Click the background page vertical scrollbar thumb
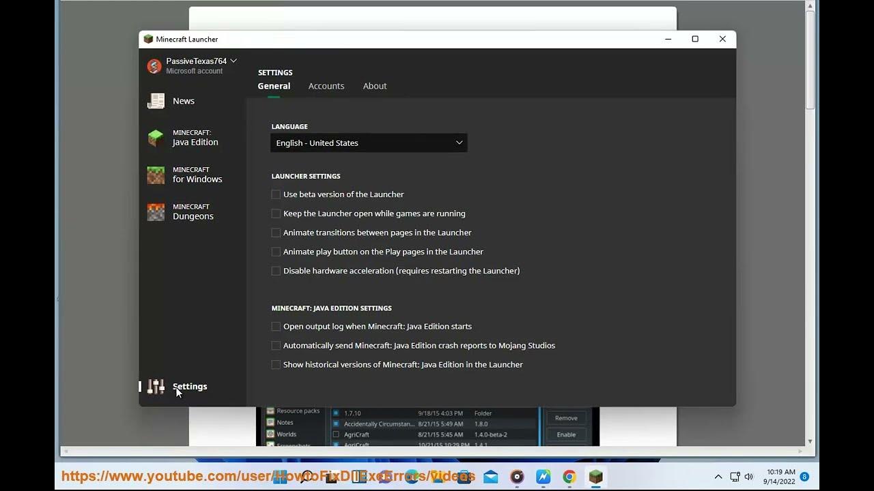The width and height of the screenshot is (874, 491). click(x=810, y=61)
